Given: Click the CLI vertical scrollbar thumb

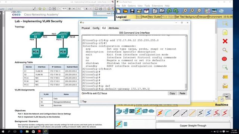Looking at the screenshot, I should [186, 86].
